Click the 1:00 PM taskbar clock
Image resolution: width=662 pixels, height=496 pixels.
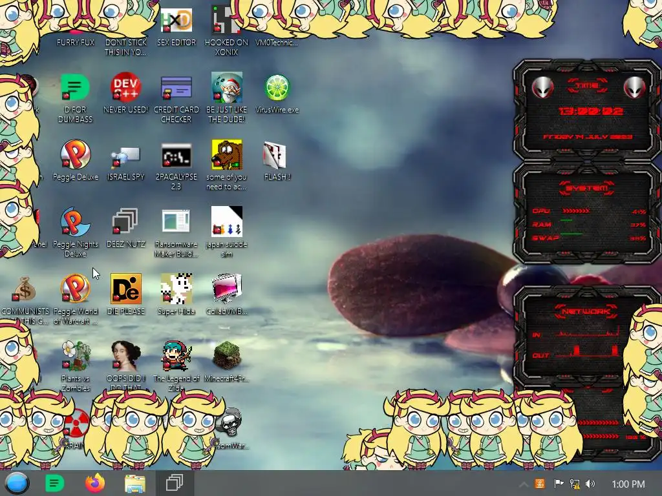628,484
